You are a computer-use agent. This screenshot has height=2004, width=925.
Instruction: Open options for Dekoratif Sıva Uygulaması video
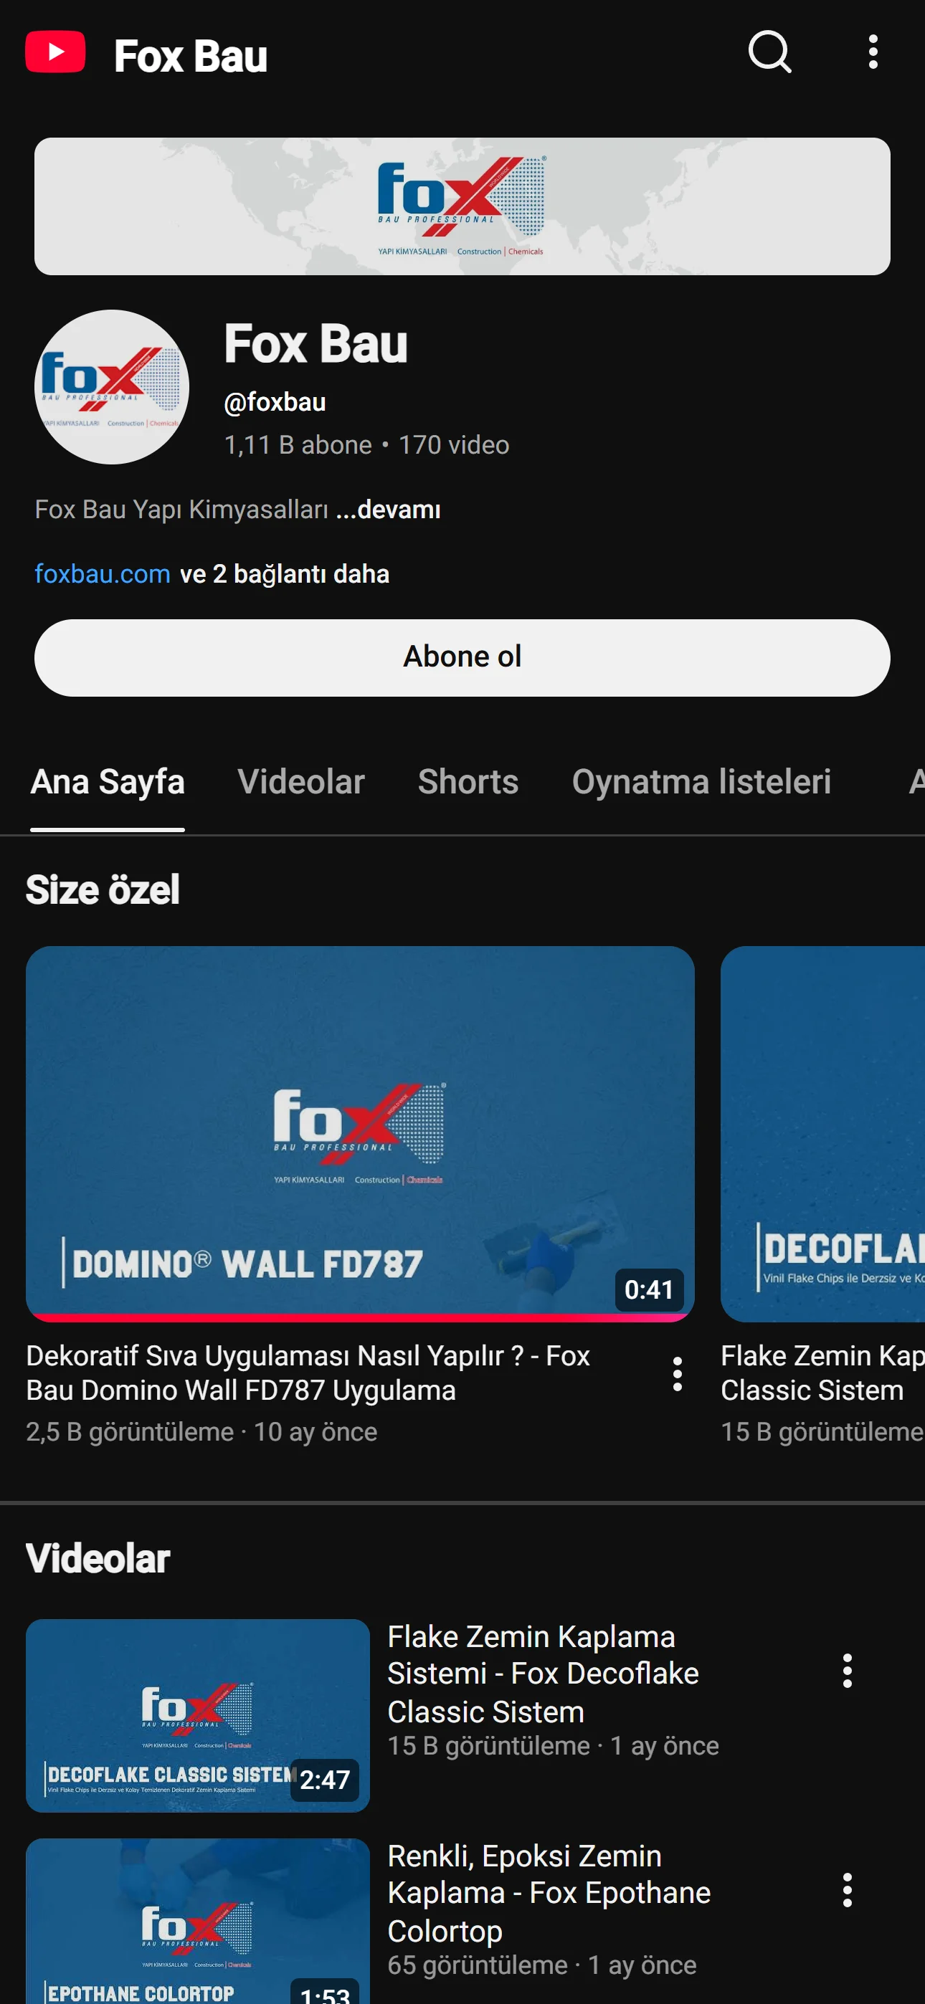click(x=678, y=1374)
